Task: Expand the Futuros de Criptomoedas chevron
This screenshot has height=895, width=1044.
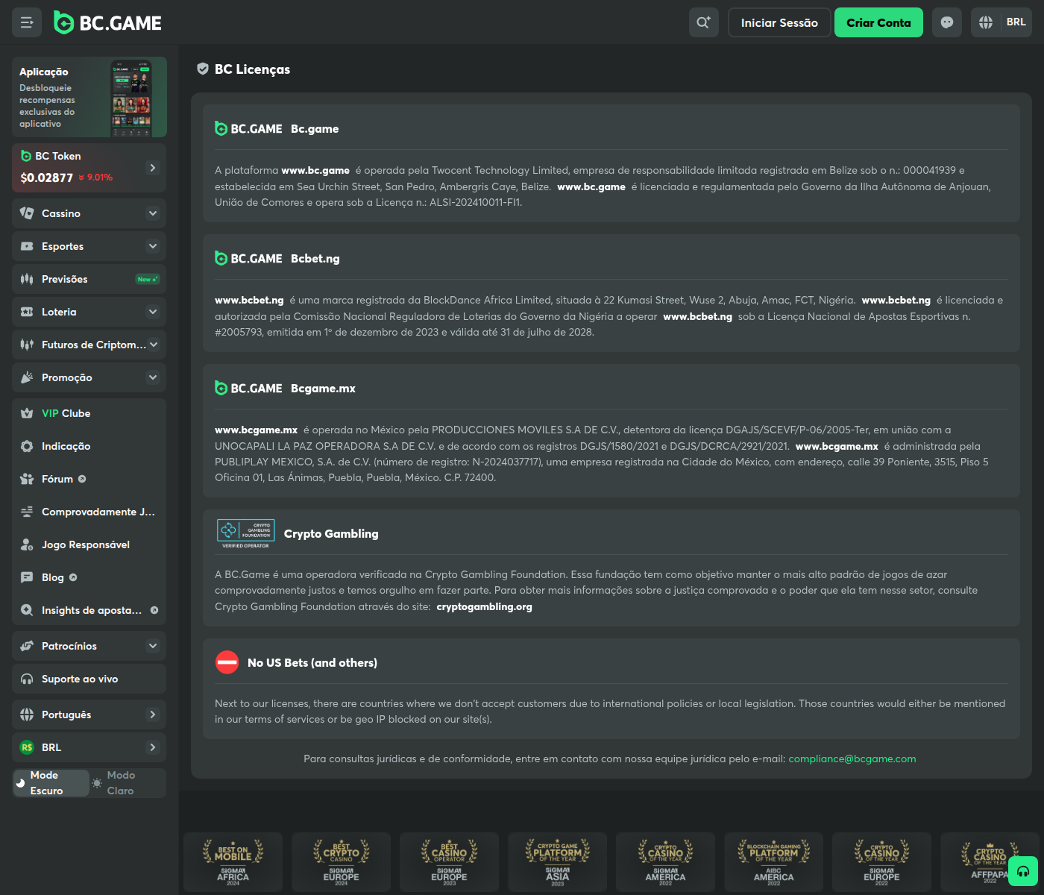Action: (154, 345)
